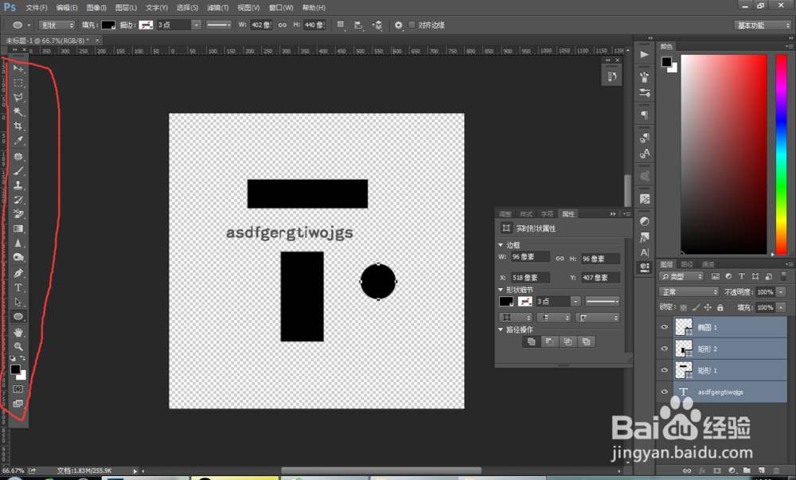Open the Adjustments circle panel icon

[645, 221]
